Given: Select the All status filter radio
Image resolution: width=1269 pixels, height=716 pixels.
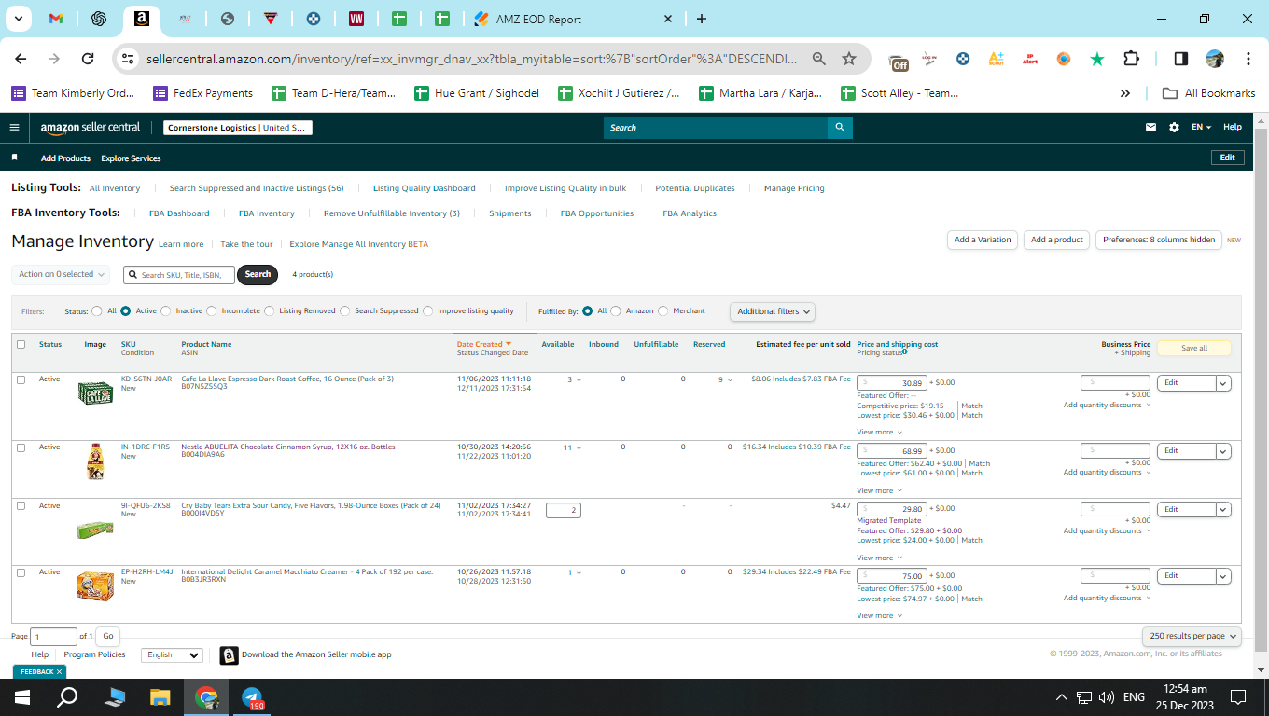Looking at the screenshot, I should pos(97,311).
